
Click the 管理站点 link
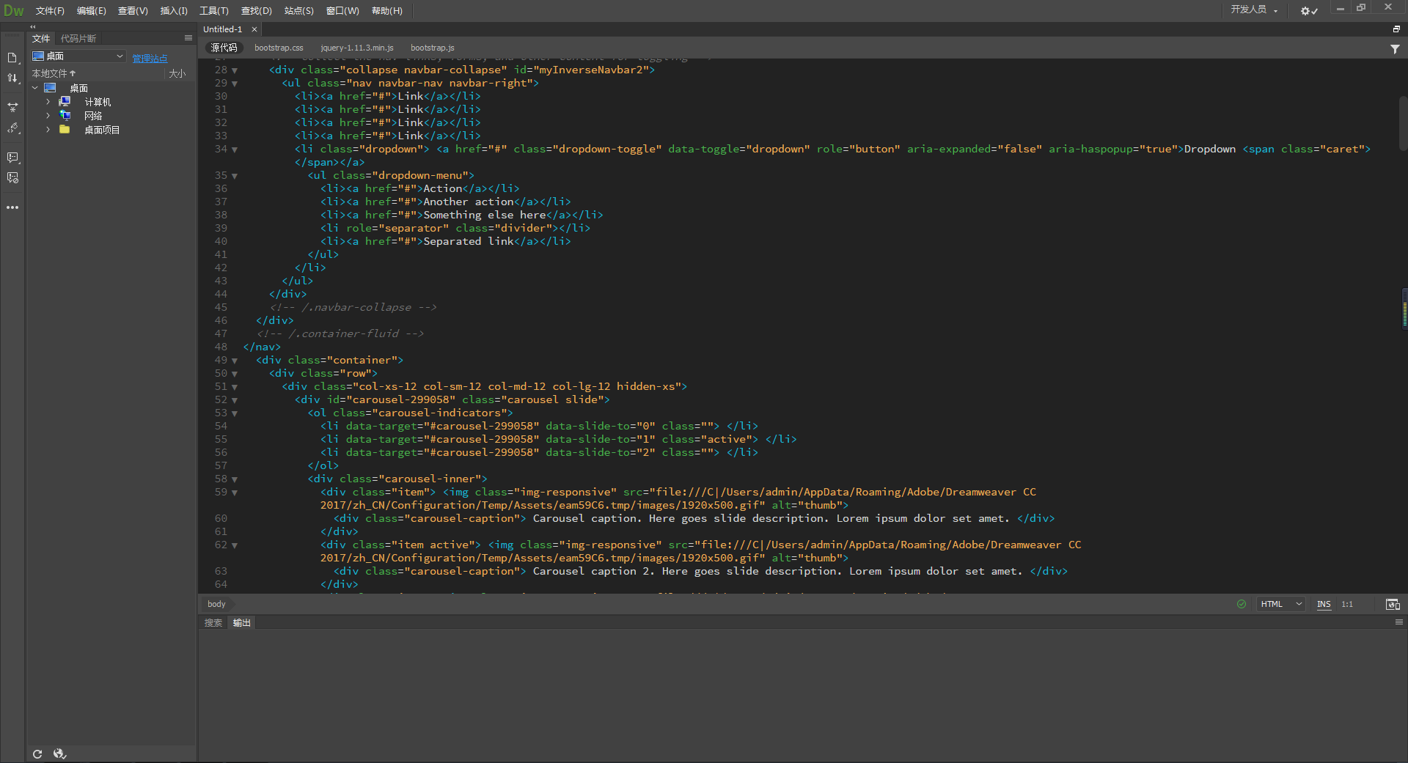(x=149, y=58)
